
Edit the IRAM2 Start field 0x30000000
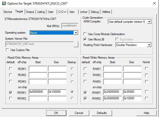(x=112, y=99)
